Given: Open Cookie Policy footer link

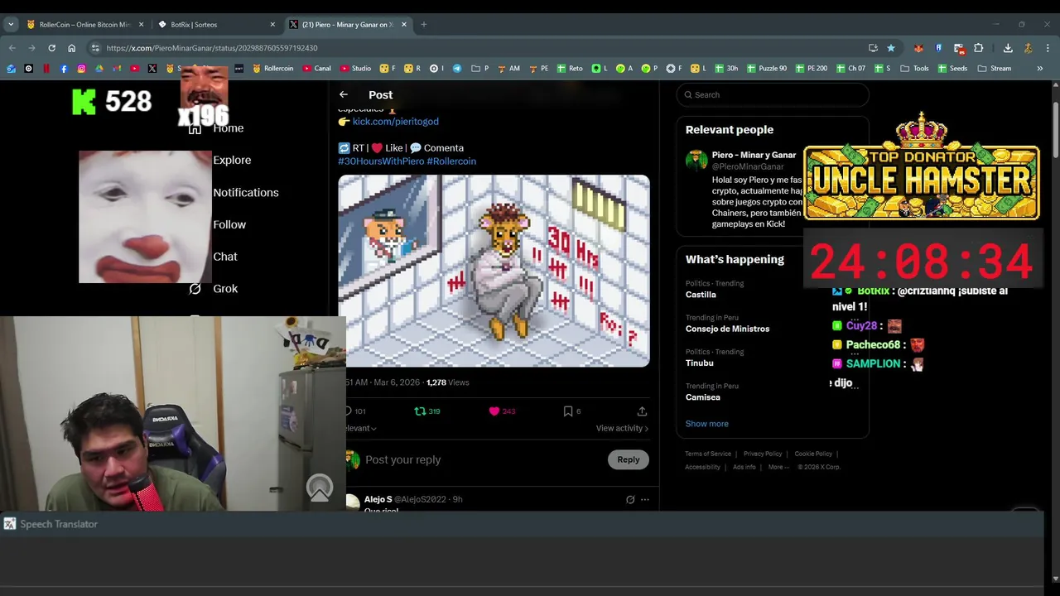Looking at the screenshot, I should tap(812, 454).
